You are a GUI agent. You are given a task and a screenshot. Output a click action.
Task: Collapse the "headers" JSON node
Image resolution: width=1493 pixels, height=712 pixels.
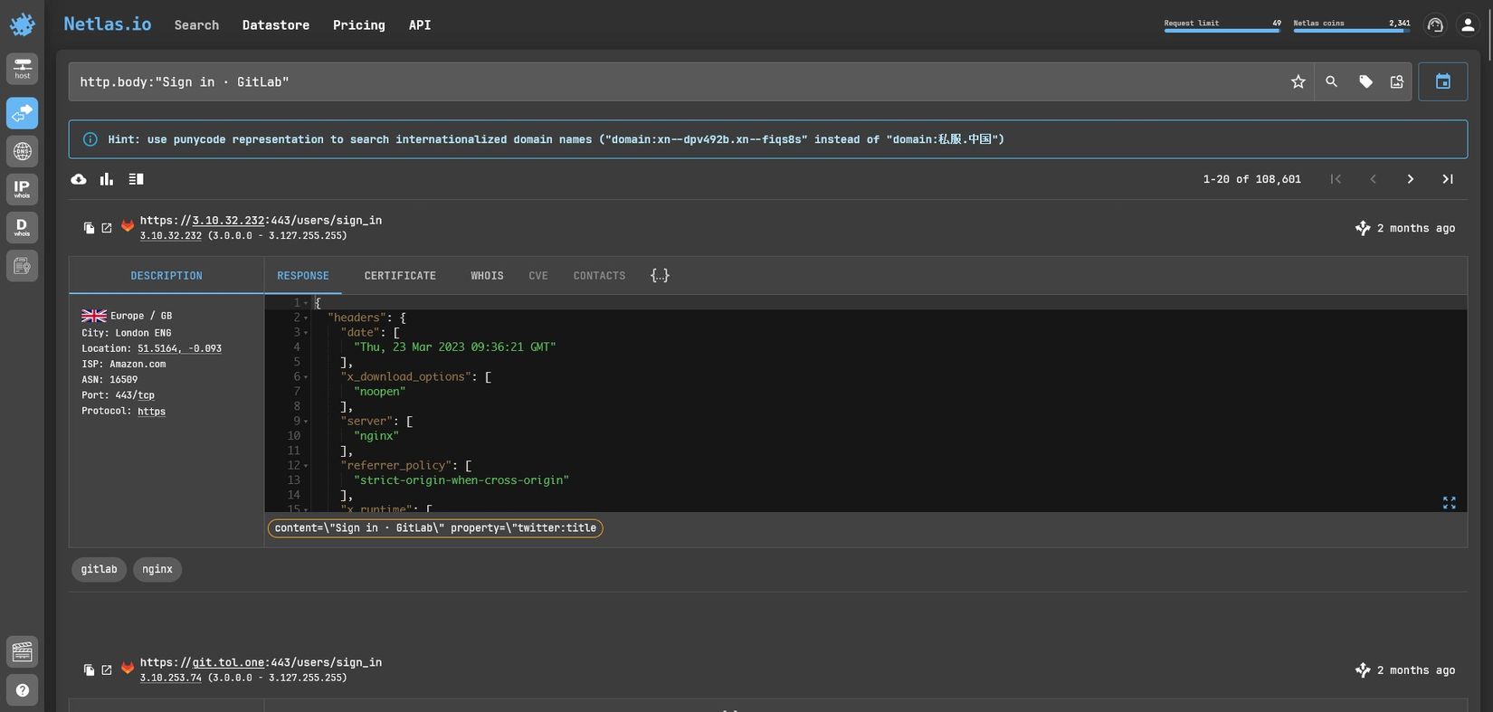pos(306,318)
